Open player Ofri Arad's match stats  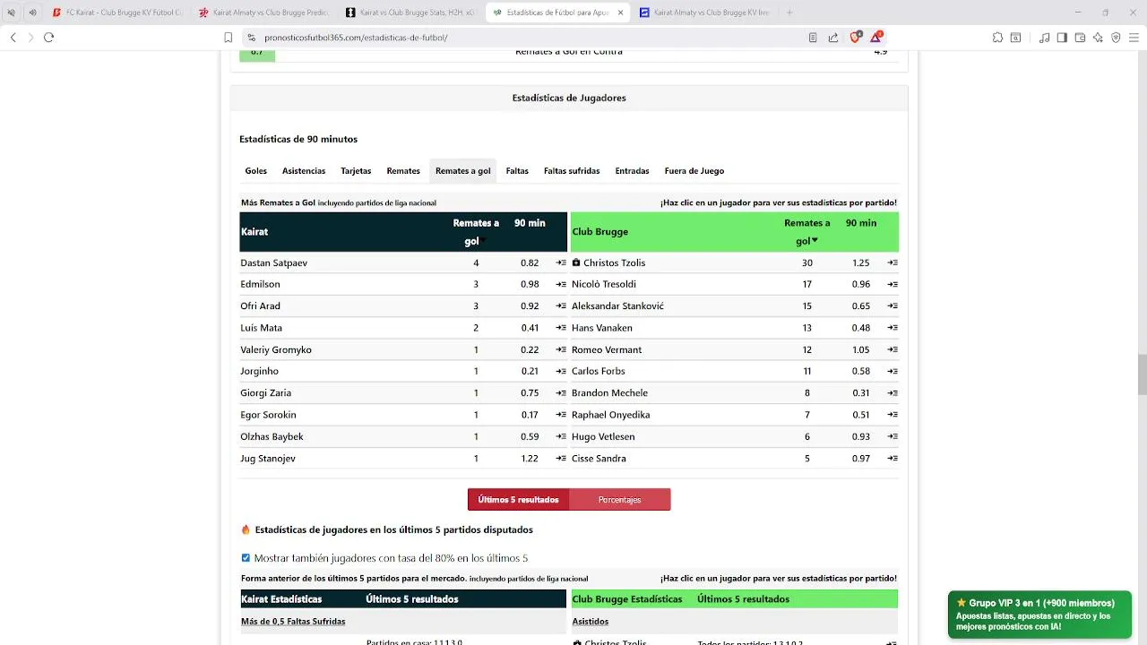click(x=260, y=306)
